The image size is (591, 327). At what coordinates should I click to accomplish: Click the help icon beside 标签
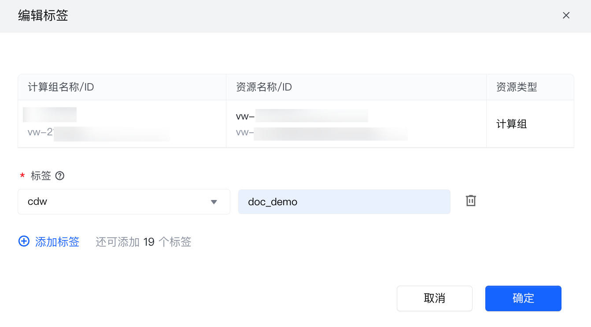[x=60, y=176]
